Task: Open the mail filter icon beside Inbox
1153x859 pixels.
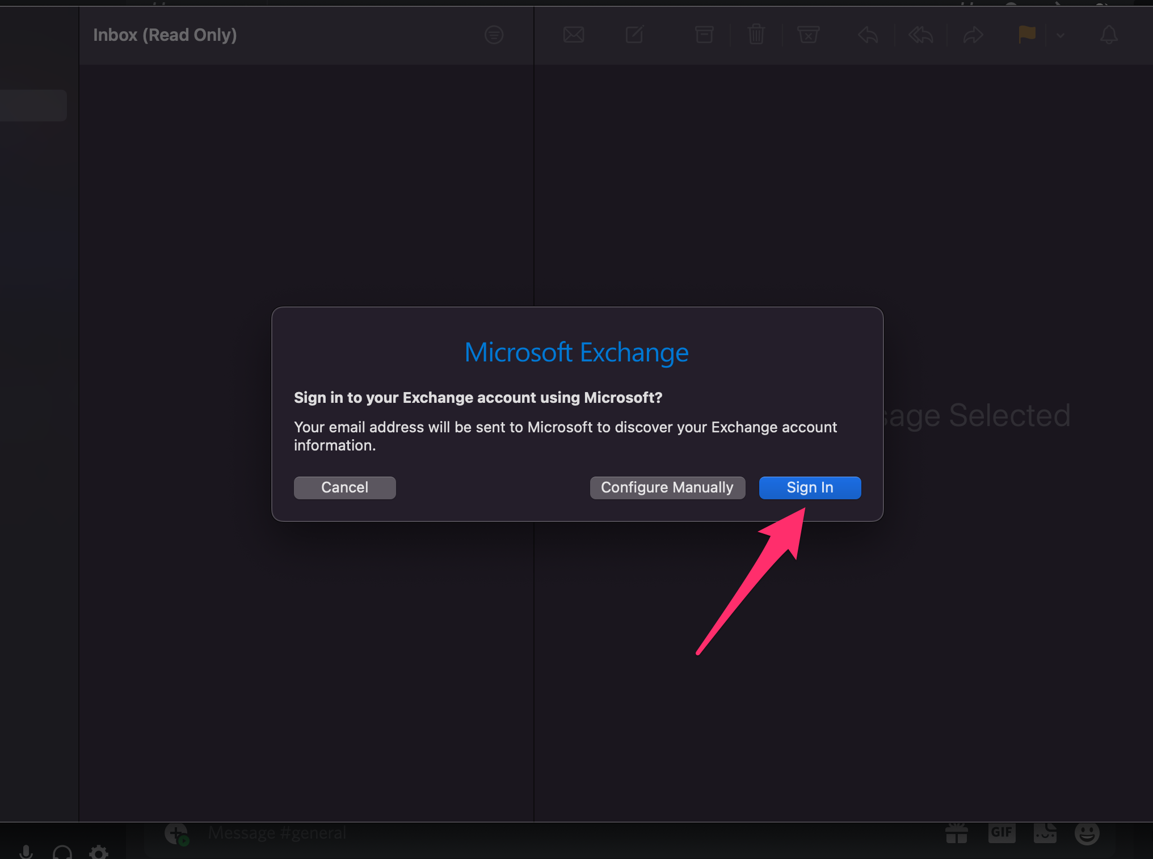Action: tap(494, 35)
